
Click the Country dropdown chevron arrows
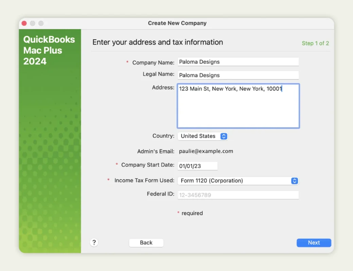224,136
